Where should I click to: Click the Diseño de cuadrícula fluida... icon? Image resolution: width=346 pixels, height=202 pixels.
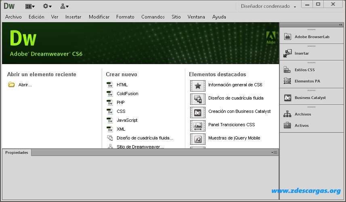tap(110, 138)
